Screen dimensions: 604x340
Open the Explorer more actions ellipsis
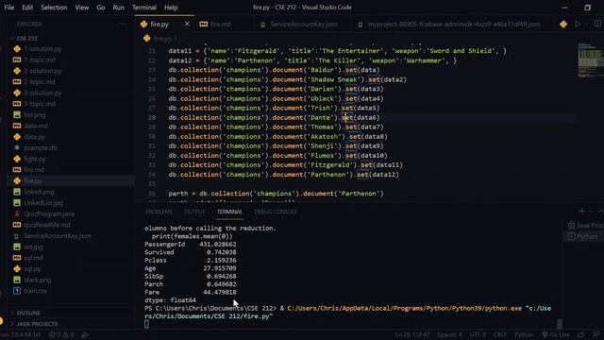123,24
